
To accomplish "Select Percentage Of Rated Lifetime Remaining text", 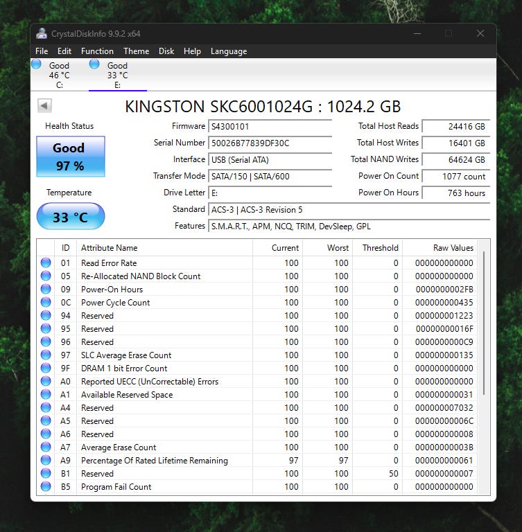I will (x=154, y=461).
